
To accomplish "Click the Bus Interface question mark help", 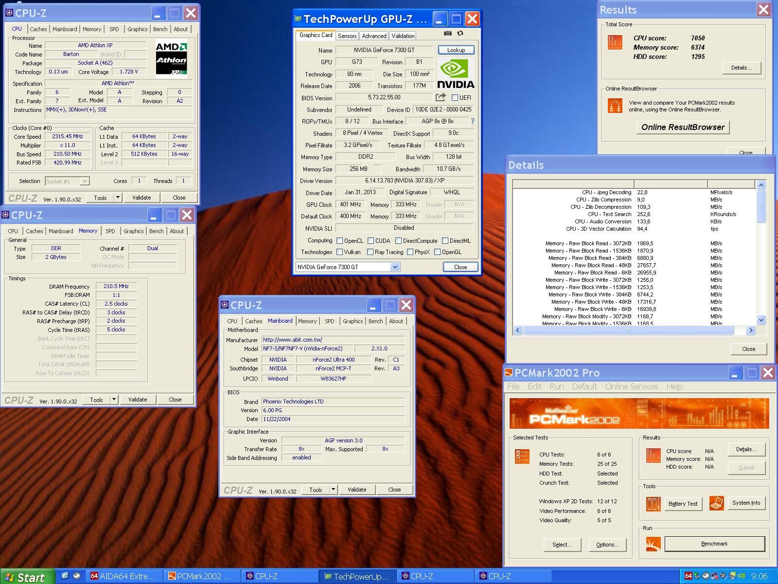I will coord(472,121).
